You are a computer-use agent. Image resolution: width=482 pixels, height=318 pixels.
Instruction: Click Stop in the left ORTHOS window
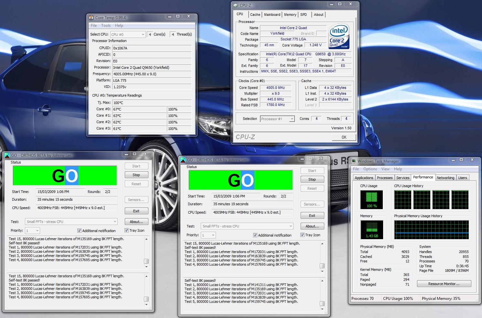coord(136,175)
